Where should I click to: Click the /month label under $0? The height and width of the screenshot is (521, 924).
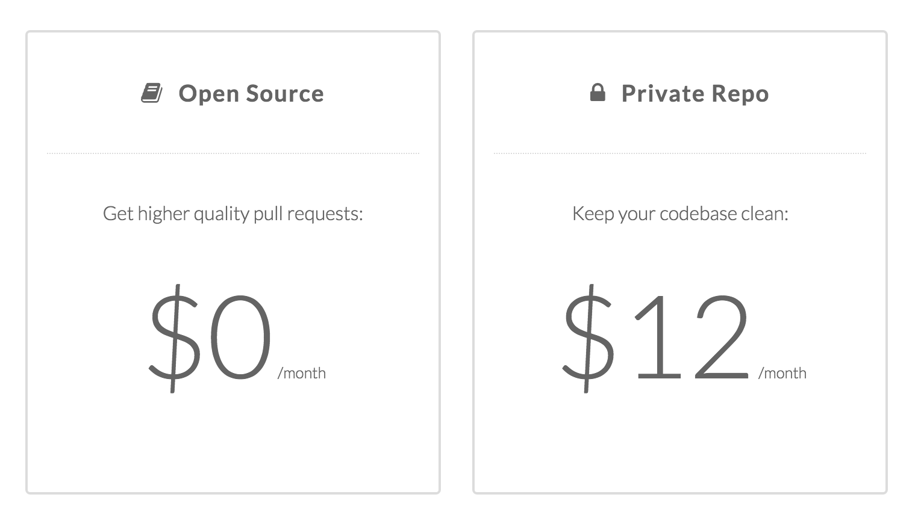[x=301, y=373]
